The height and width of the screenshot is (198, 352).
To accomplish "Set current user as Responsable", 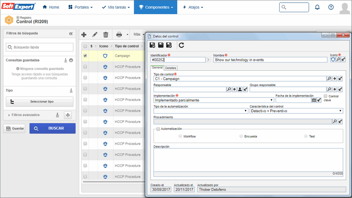I will [240, 89].
